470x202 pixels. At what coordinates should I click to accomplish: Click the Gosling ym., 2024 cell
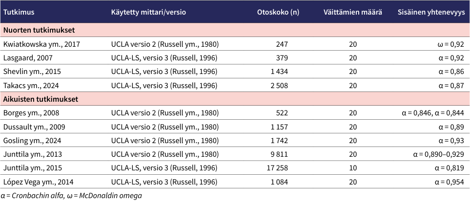pos(32,140)
